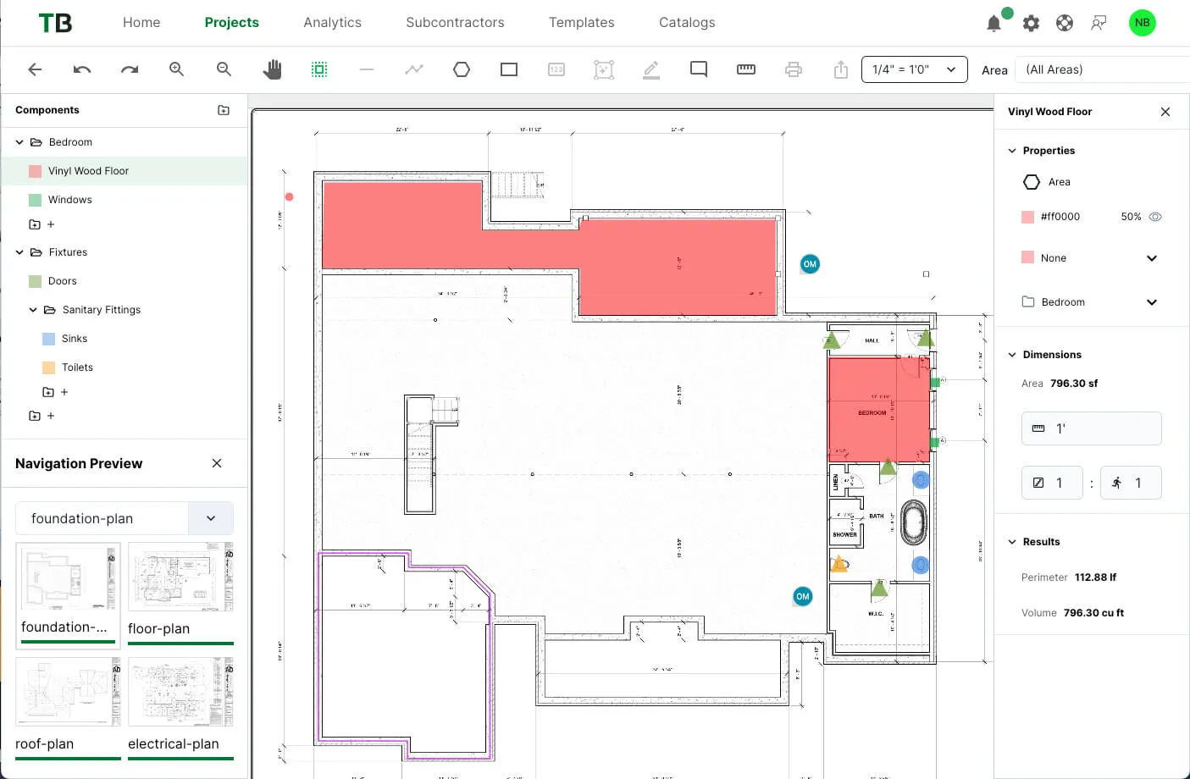Click the Zoom In tool

tap(177, 69)
